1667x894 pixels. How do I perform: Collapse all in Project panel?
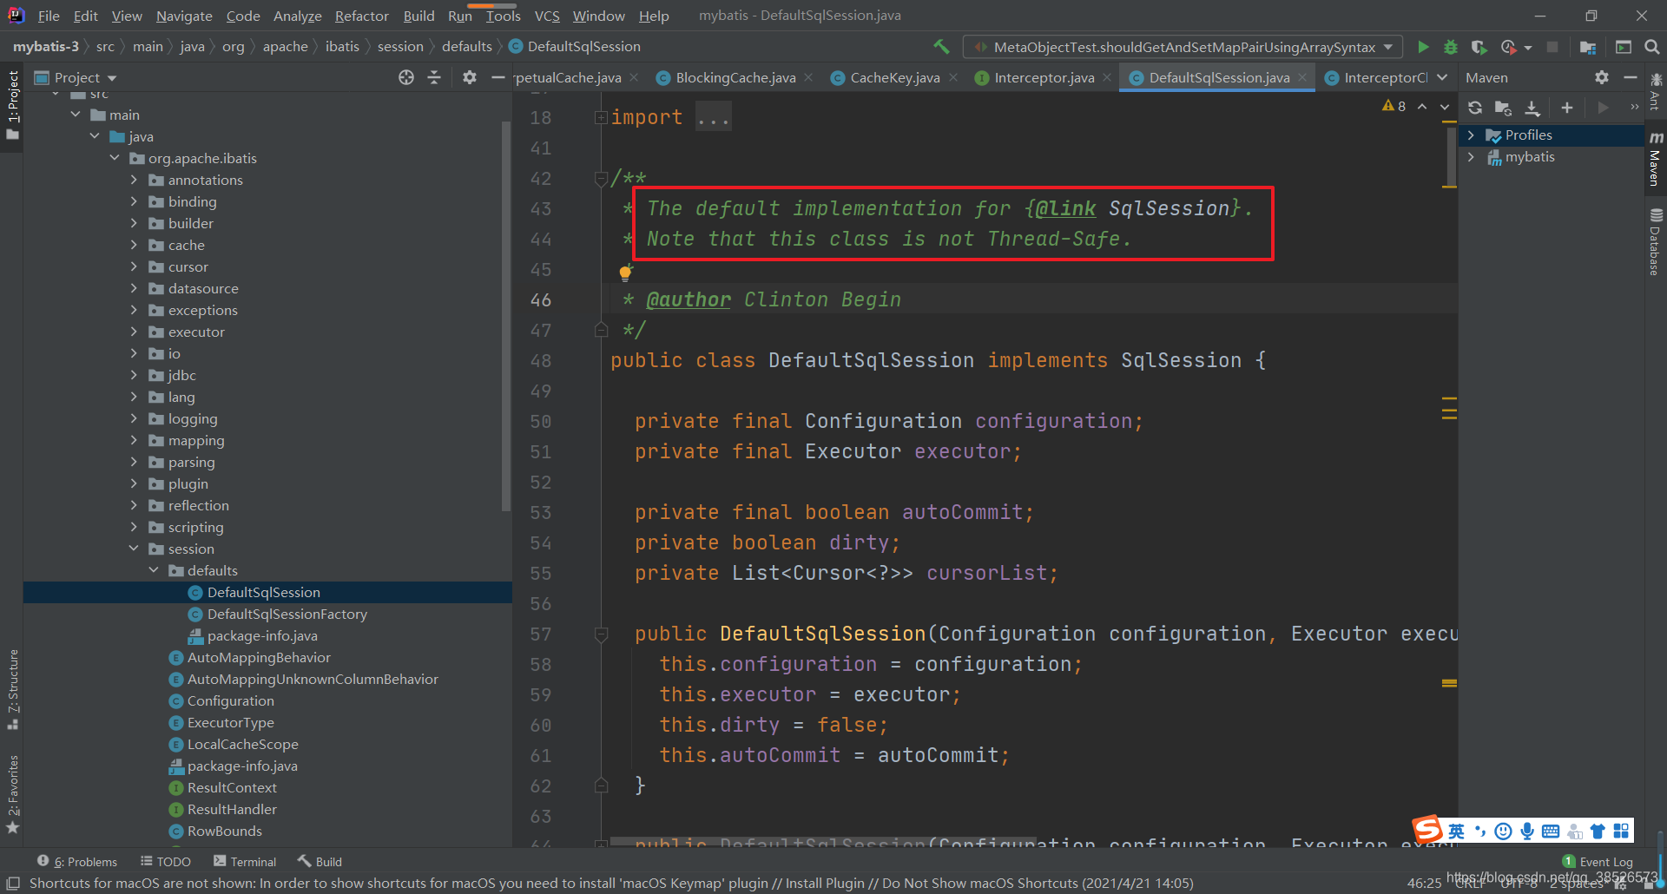[x=434, y=77]
